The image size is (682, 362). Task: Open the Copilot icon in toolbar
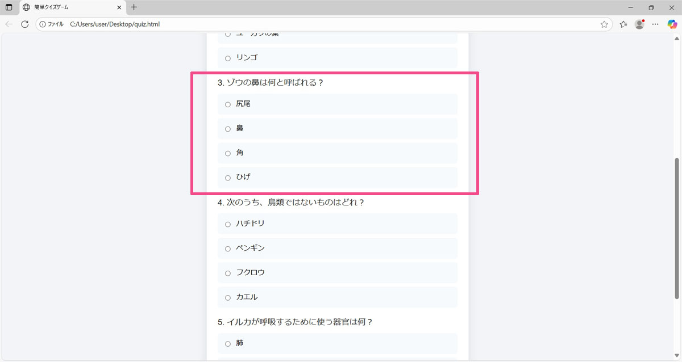tap(672, 24)
